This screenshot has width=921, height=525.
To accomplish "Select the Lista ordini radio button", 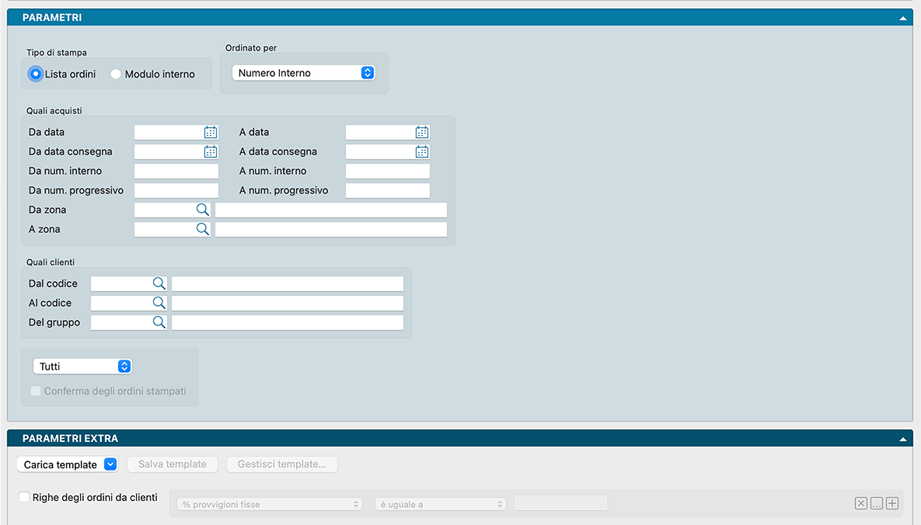I will [36, 75].
